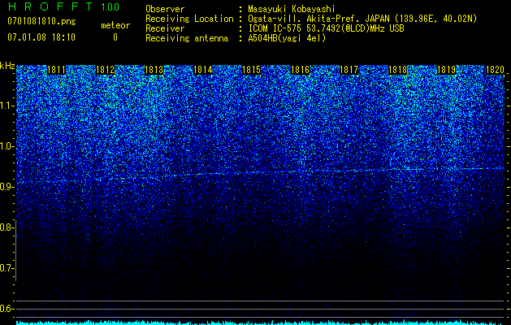Image resolution: width=511 pixels, height=325 pixels.
Task: Click the cyan signal level trace at bottom
Action: pyautogui.click(x=260, y=323)
